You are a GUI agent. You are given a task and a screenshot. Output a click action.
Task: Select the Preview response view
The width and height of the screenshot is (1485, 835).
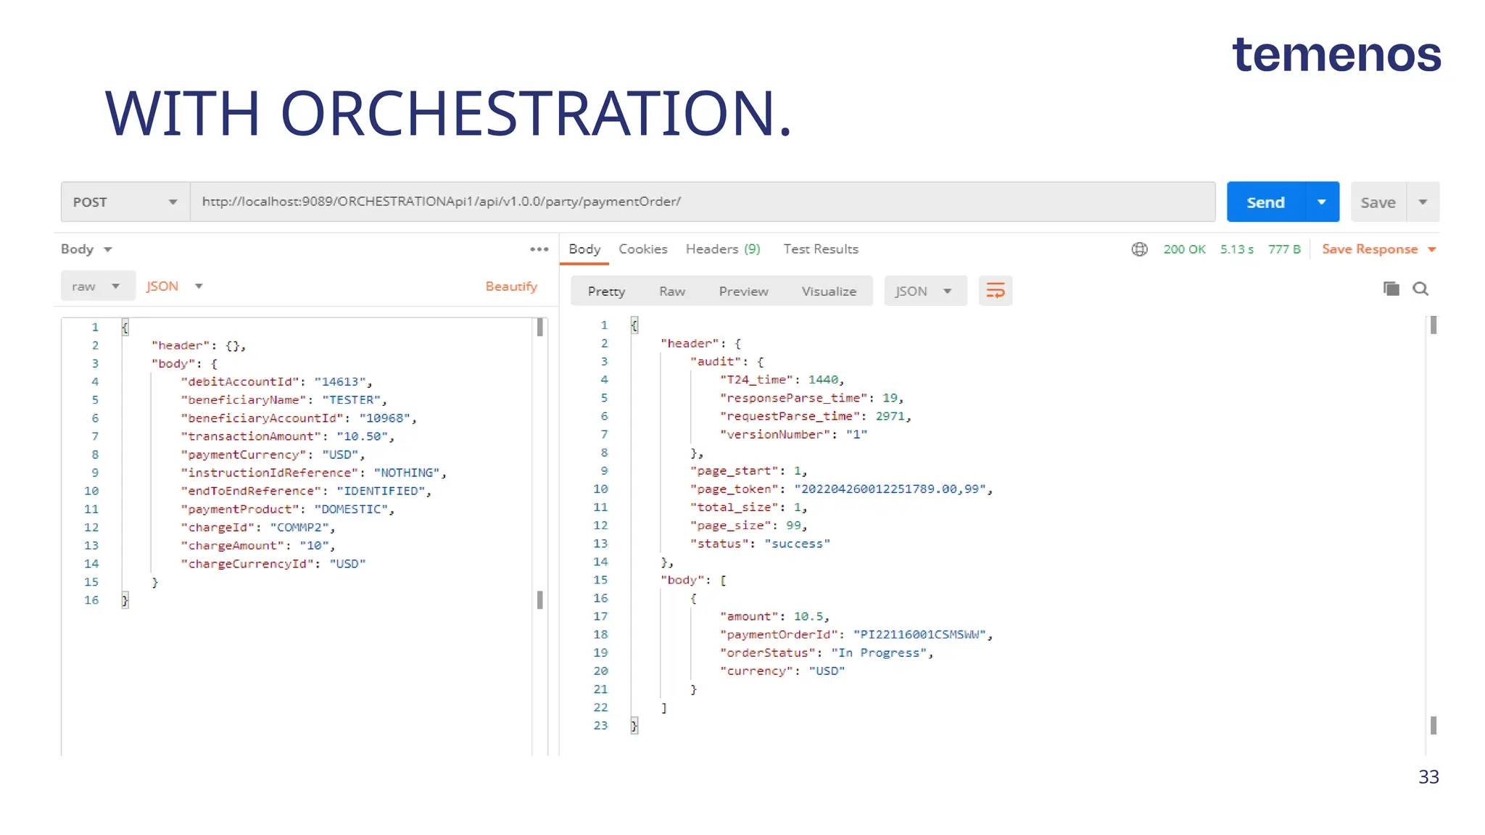(743, 291)
